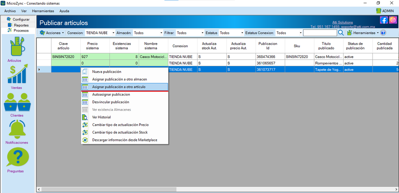Sort by Precio sistema column header
This screenshot has height=193, width=399.
tap(95, 46)
